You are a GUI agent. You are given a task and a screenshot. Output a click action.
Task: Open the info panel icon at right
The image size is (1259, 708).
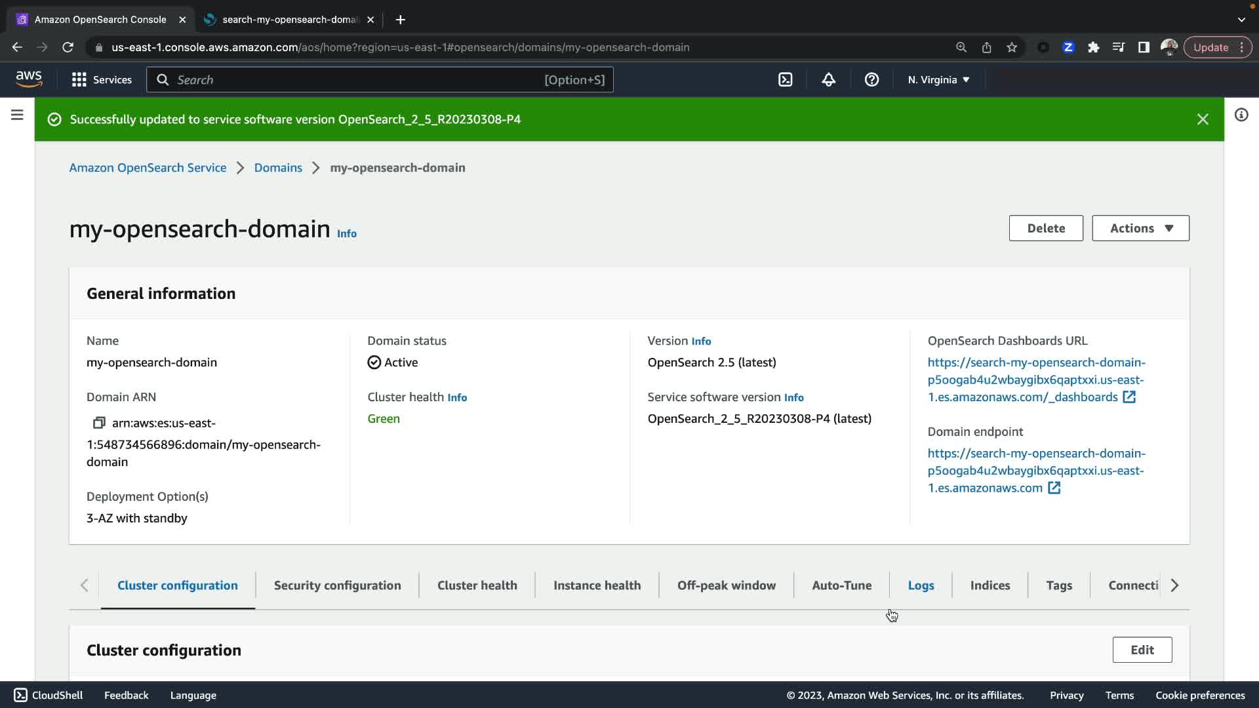tap(1241, 115)
